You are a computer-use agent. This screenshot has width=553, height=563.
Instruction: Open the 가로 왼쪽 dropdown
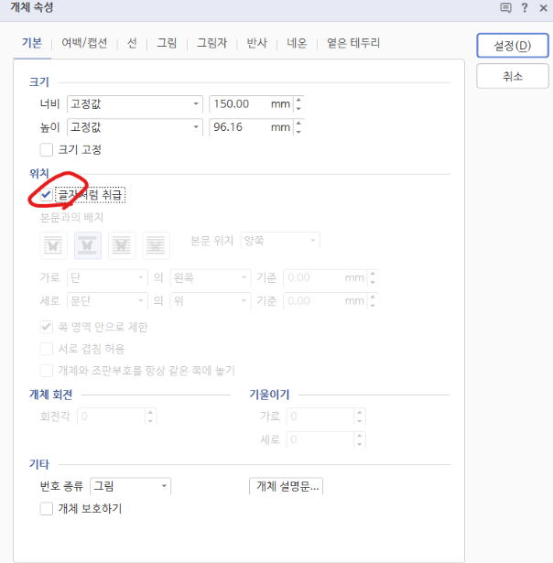211,277
